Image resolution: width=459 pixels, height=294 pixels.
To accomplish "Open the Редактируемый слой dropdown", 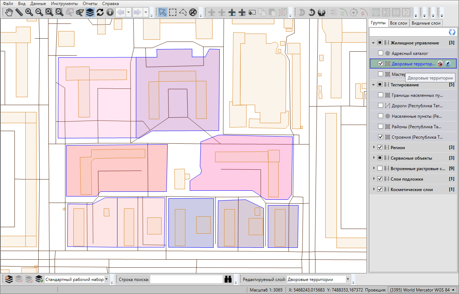I will point(348,279).
